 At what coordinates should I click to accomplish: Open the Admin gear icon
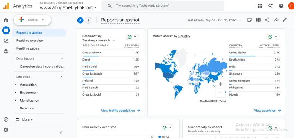point(6,130)
